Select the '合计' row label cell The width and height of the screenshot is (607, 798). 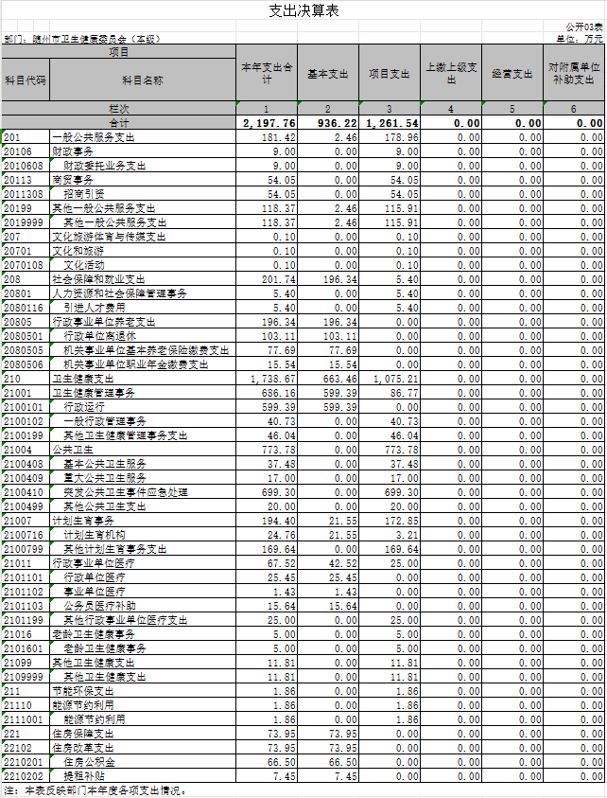(x=118, y=123)
